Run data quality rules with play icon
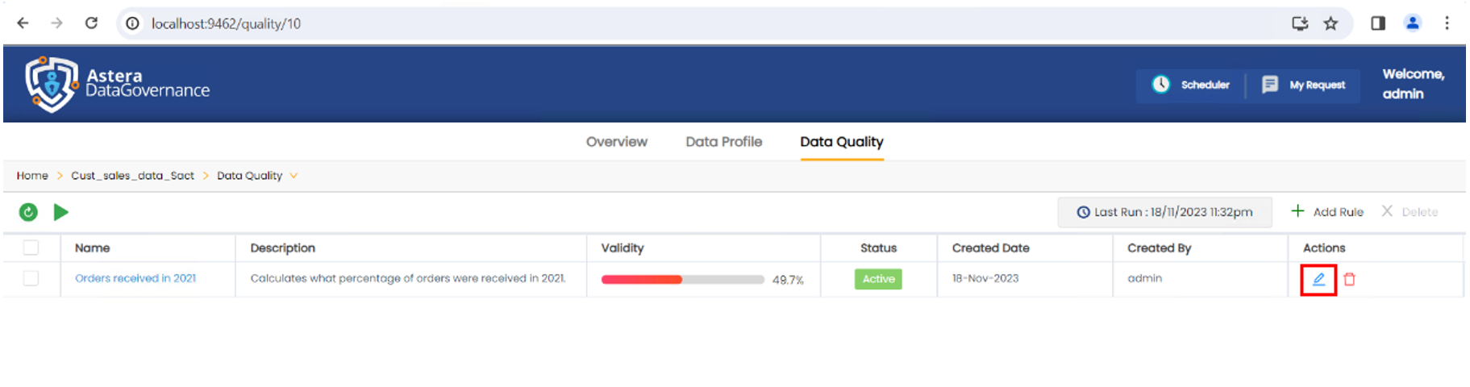 coord(60,212)
